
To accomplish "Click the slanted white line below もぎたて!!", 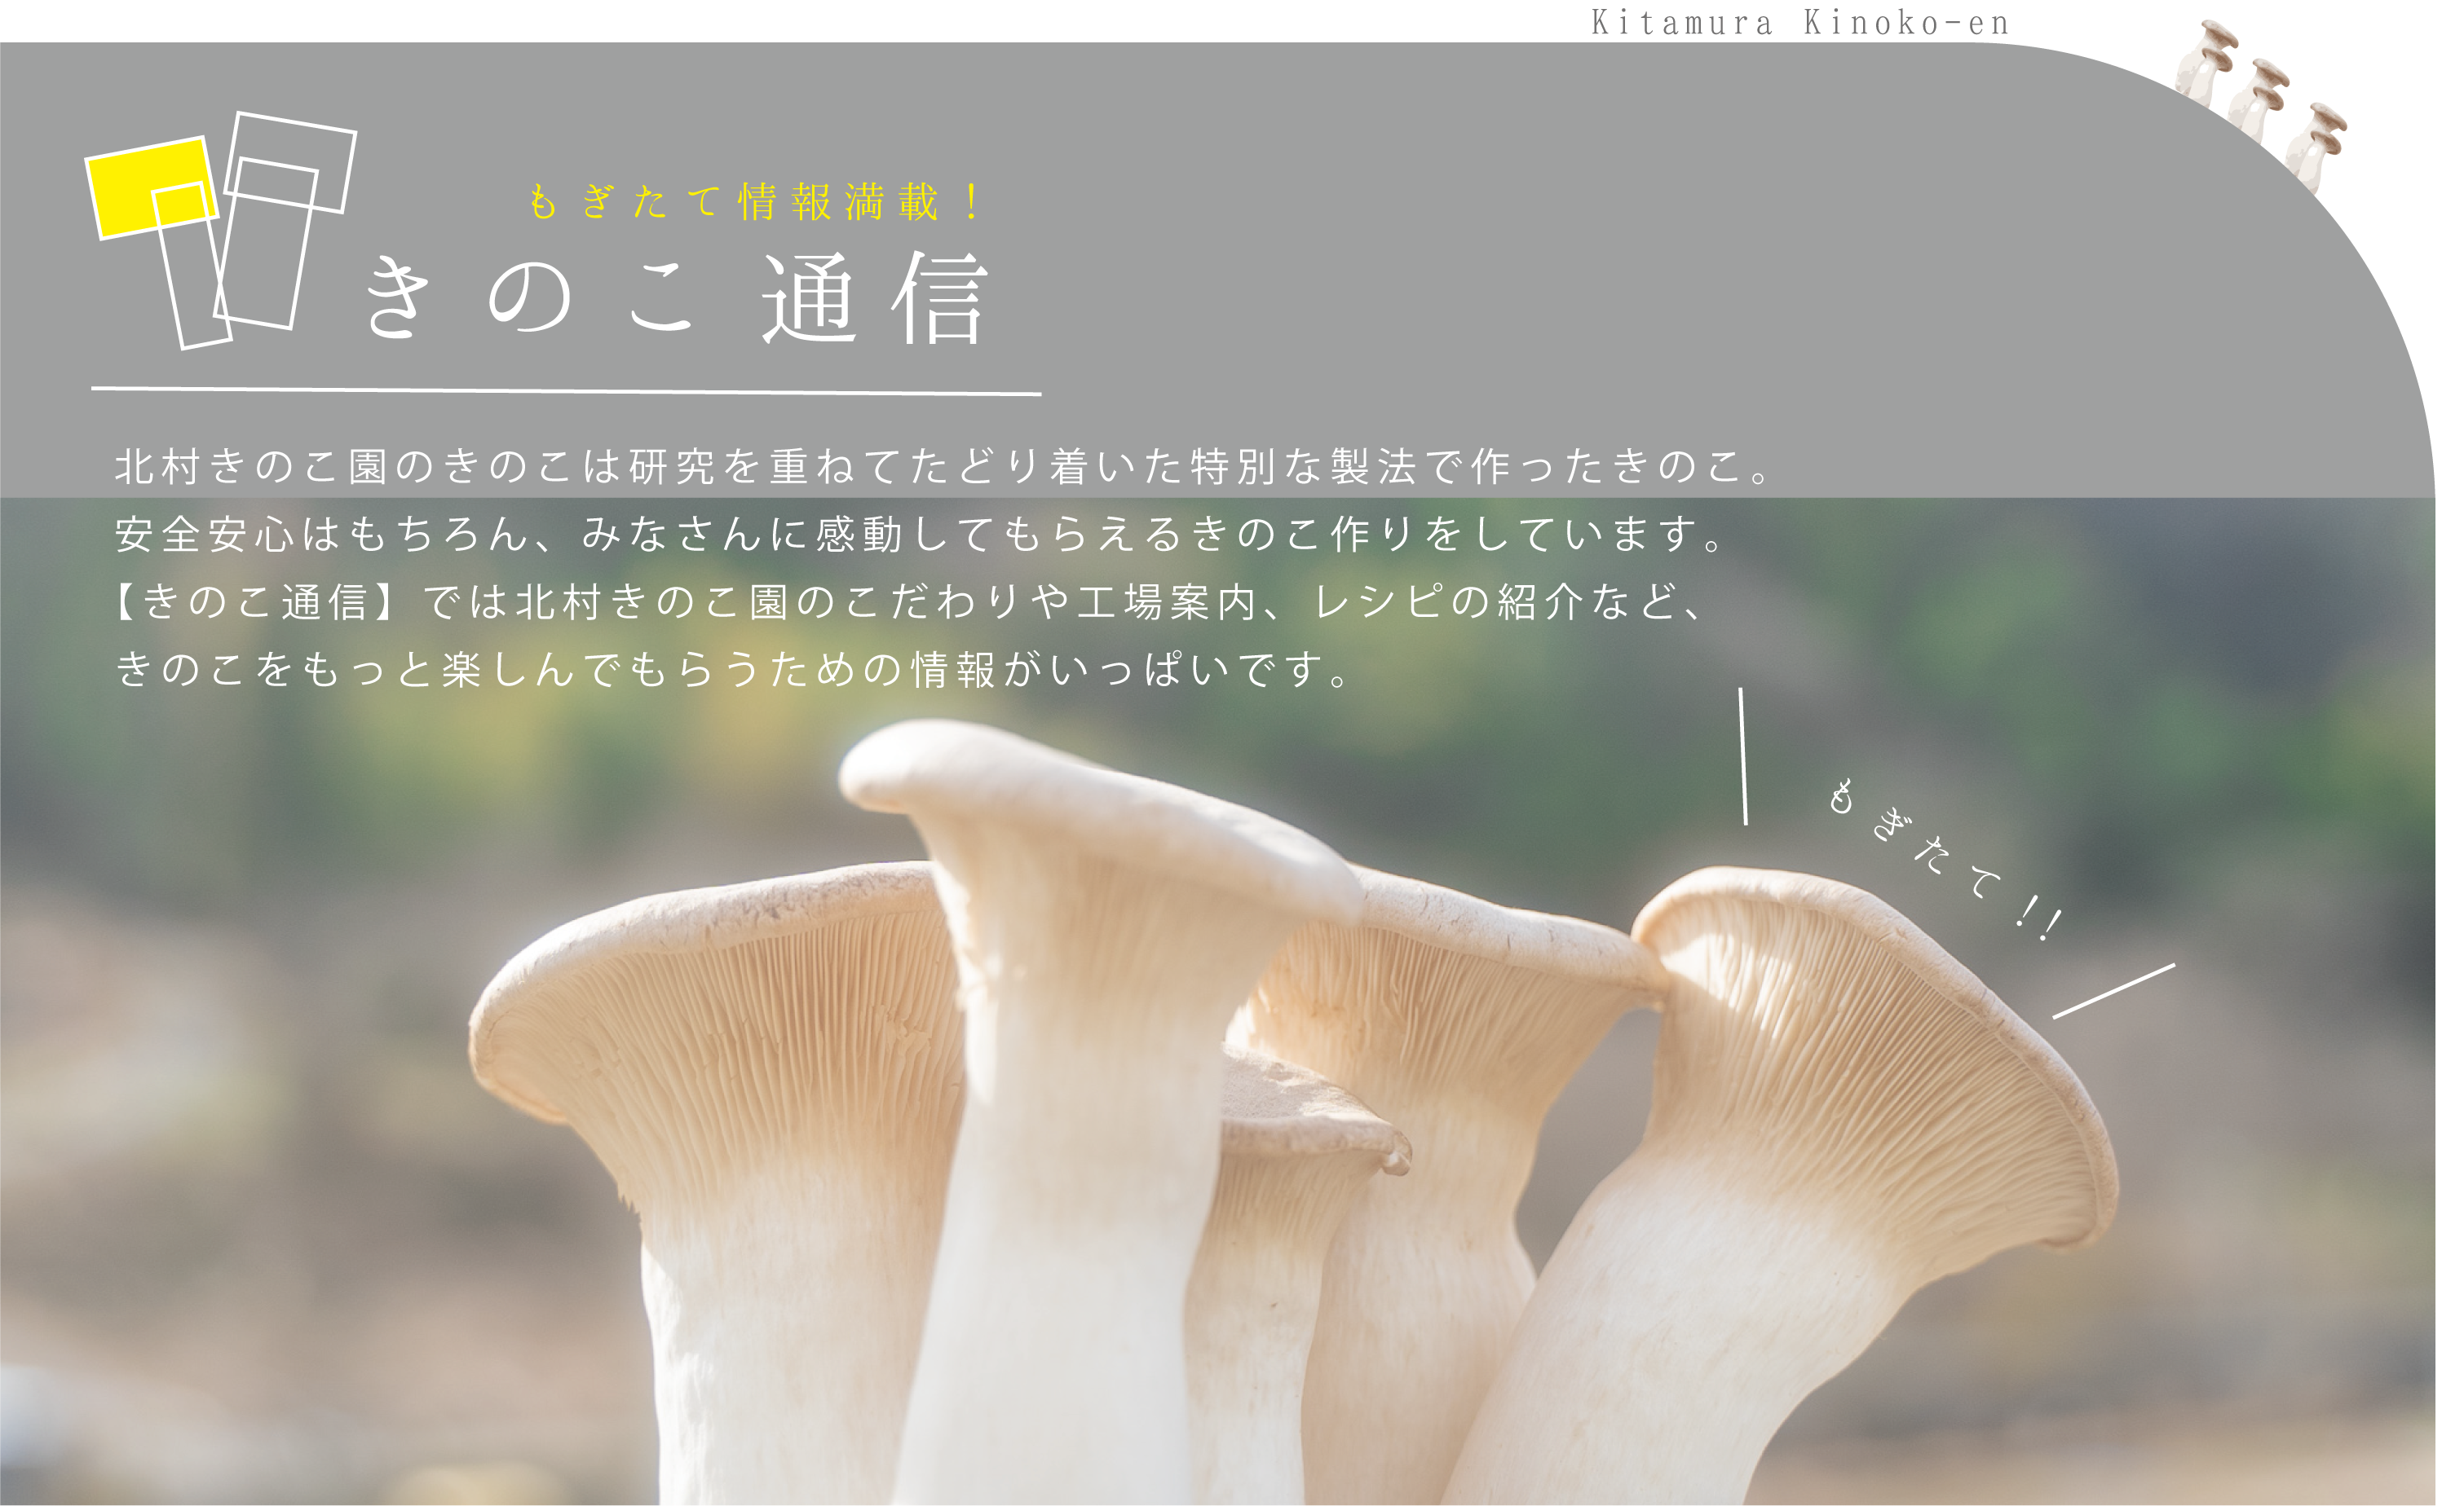I will pos(2113,991).
